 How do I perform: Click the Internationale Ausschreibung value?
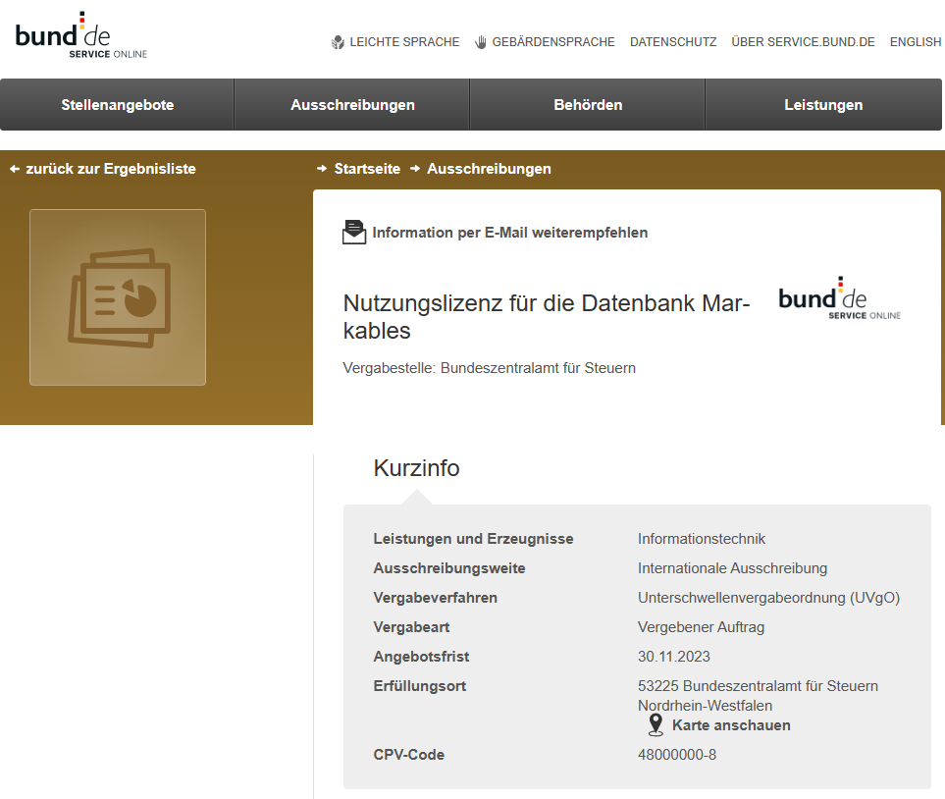coord(732,568)
